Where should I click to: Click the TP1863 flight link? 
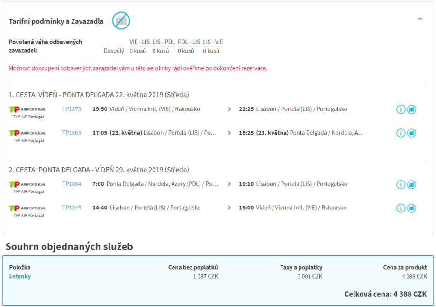[x=72, y=133]
